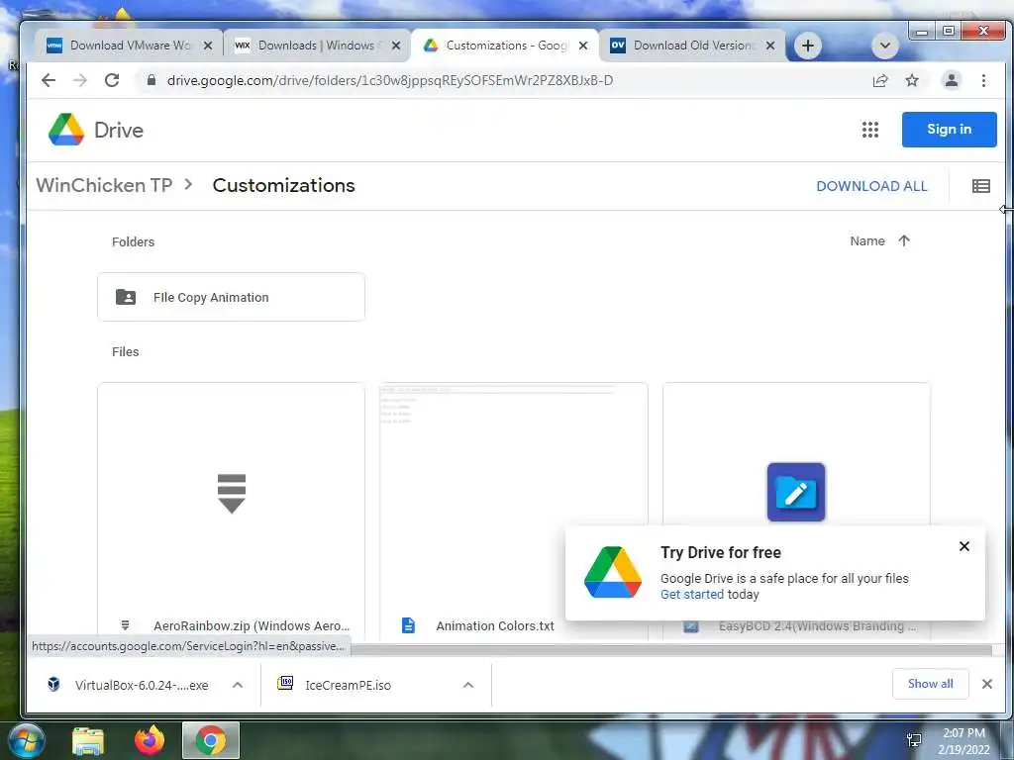The width and height of the screenshot is (1014, 760).
Task: Open the File Copy Animation folder
Action: [x=231, y=297]
